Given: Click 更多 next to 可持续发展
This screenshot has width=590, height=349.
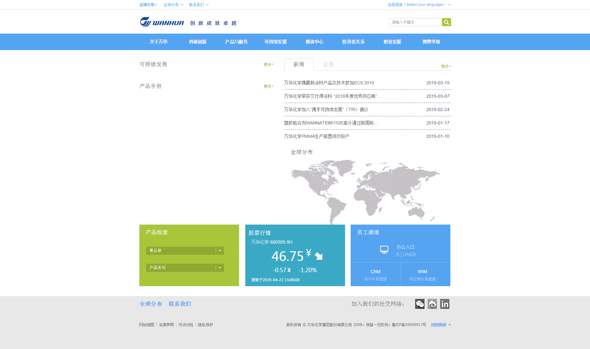Looking at the screenshot, I should 269,64.
